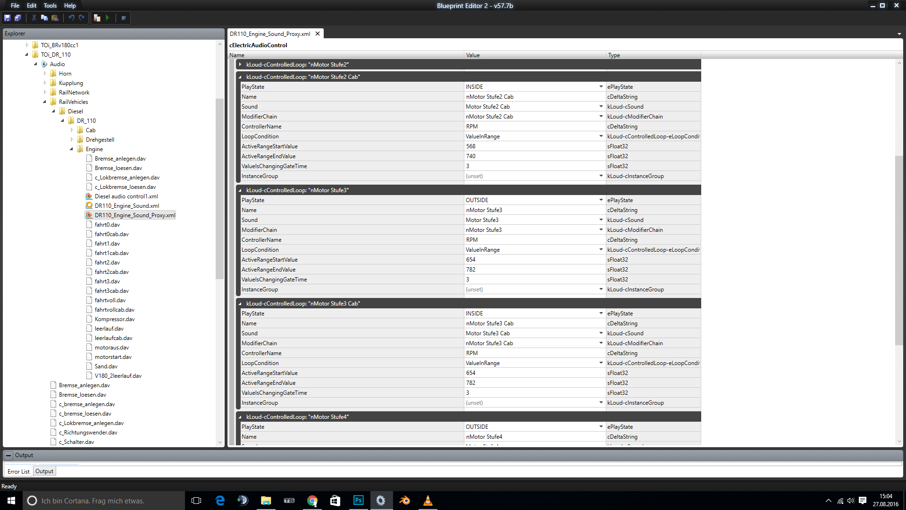Expand the collapsed "nMotor Stufe2" ControlledLoop
The image size is (906, 510).
click(240, 65)
